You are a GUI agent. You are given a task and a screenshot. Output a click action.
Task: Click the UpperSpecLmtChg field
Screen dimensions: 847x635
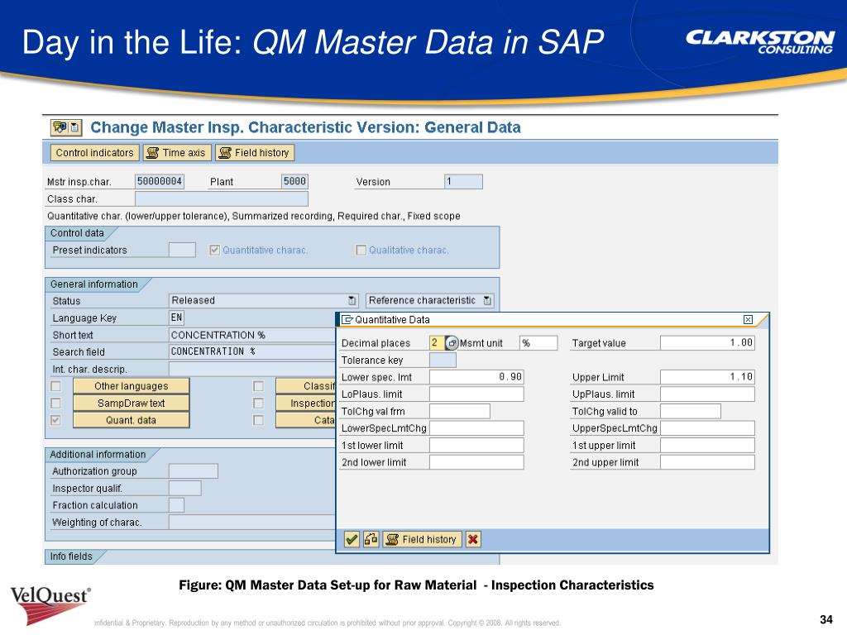click(x=708, y=428)
